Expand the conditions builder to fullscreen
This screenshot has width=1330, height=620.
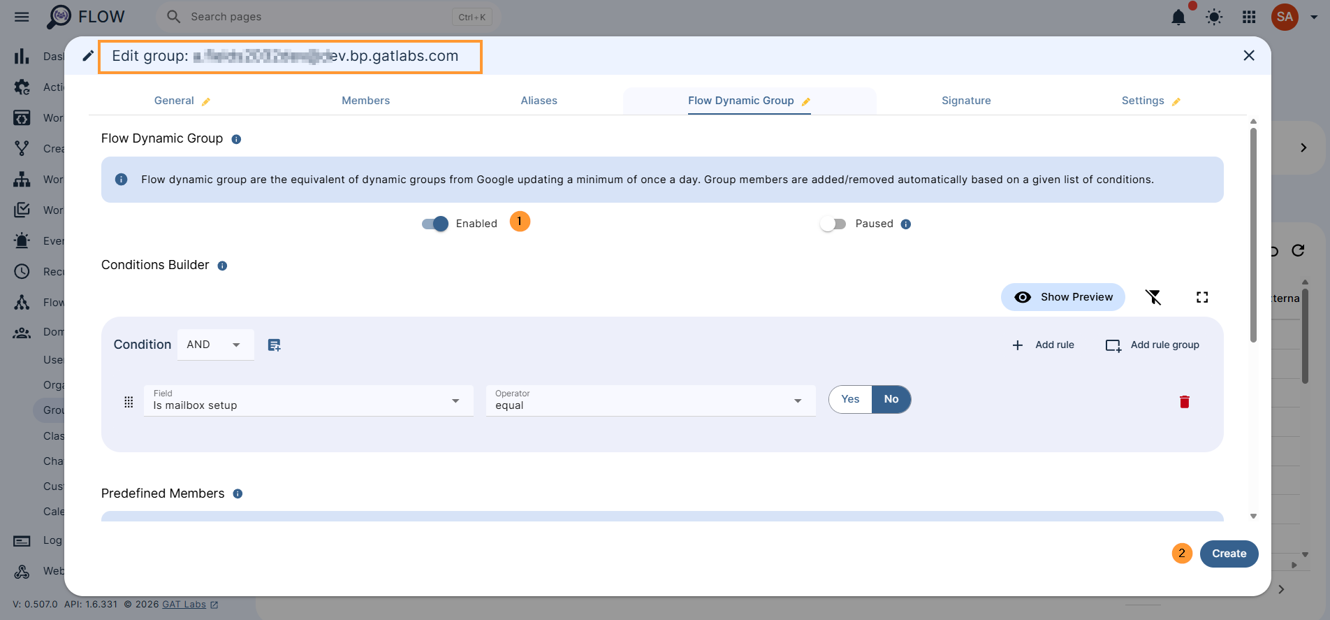pyautogui.click(x=1202, y=297)
